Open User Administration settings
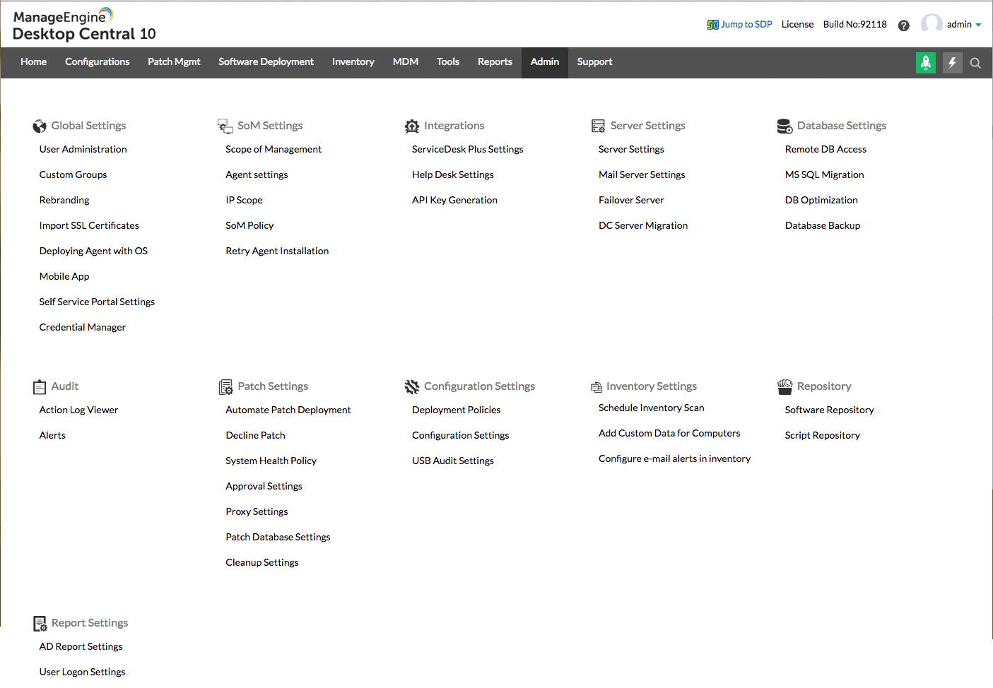The height and width of the screenshot is (688, 993). [x=83, y=150]
